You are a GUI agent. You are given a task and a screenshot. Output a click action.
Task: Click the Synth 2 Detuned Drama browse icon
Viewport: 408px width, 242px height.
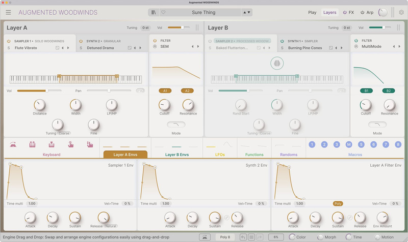pos(130,48)
